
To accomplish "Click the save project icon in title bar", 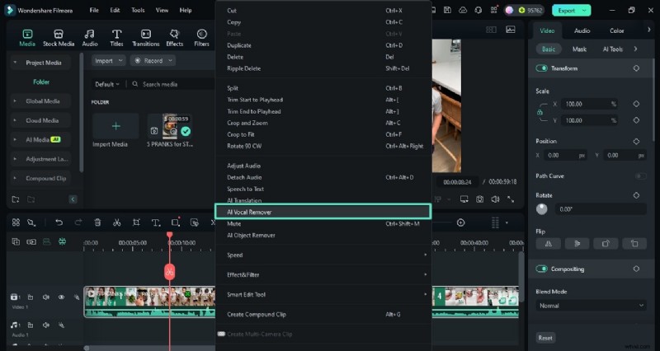I will (447, 10).
